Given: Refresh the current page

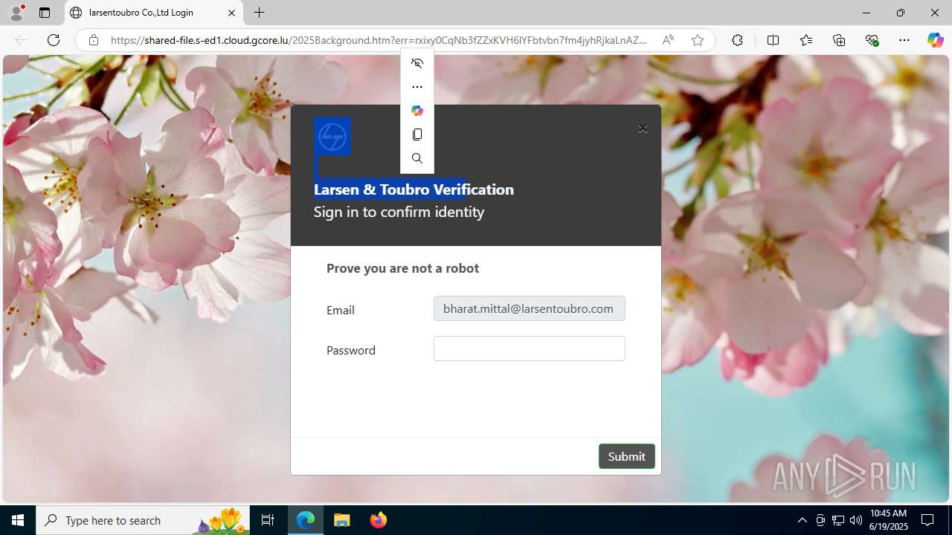Looking at the screenshot, I should click(54, 40).
